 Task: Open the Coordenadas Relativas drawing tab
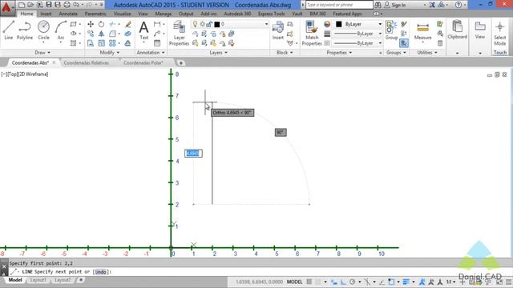(x=87, y=62)
